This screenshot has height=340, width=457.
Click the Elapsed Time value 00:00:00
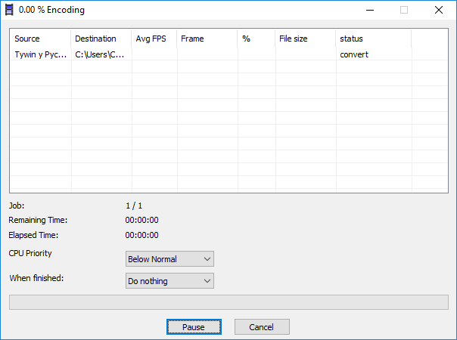(142, 235)
